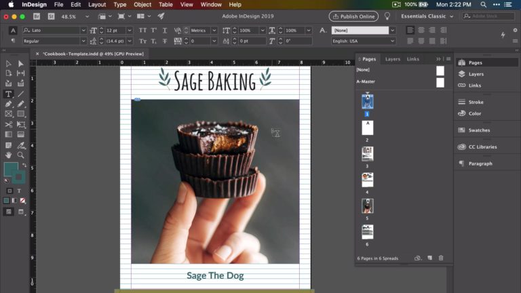The width and height of the screenshot is (521, 293).
Task: Select the Rectangle Frame tool
Action: coord(8,114)
